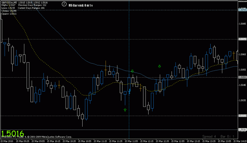Click the large green 1.5016 price display
This screenshot has height=143, width=247.
point(12,133)
